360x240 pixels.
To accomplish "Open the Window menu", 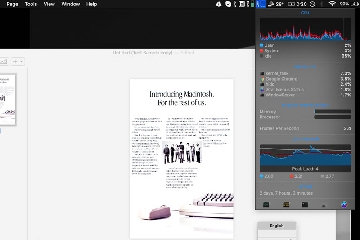I will (x=71, y=4).
